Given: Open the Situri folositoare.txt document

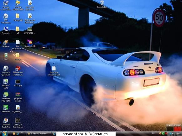Looking at the screenshot, I should (18, 45).
